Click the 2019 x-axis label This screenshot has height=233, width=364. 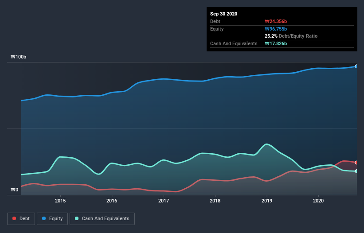267,201
